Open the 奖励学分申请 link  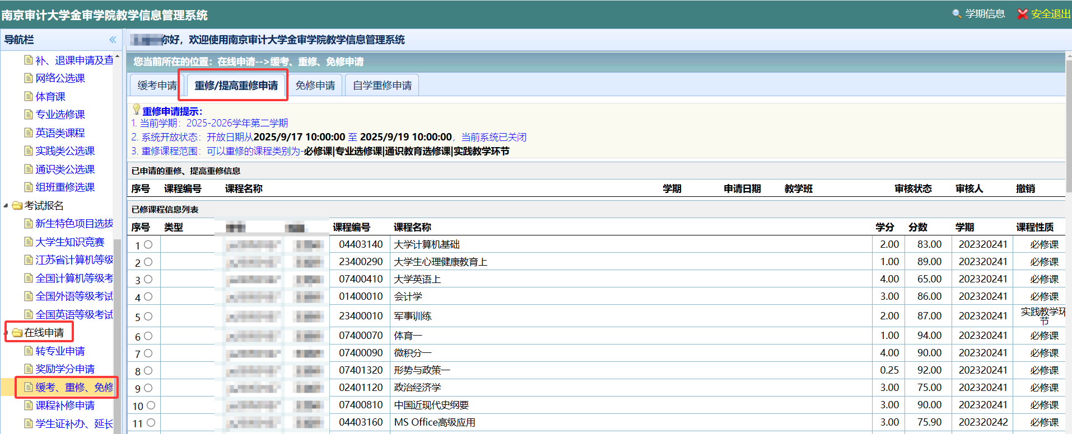click(x=65, y=369)
